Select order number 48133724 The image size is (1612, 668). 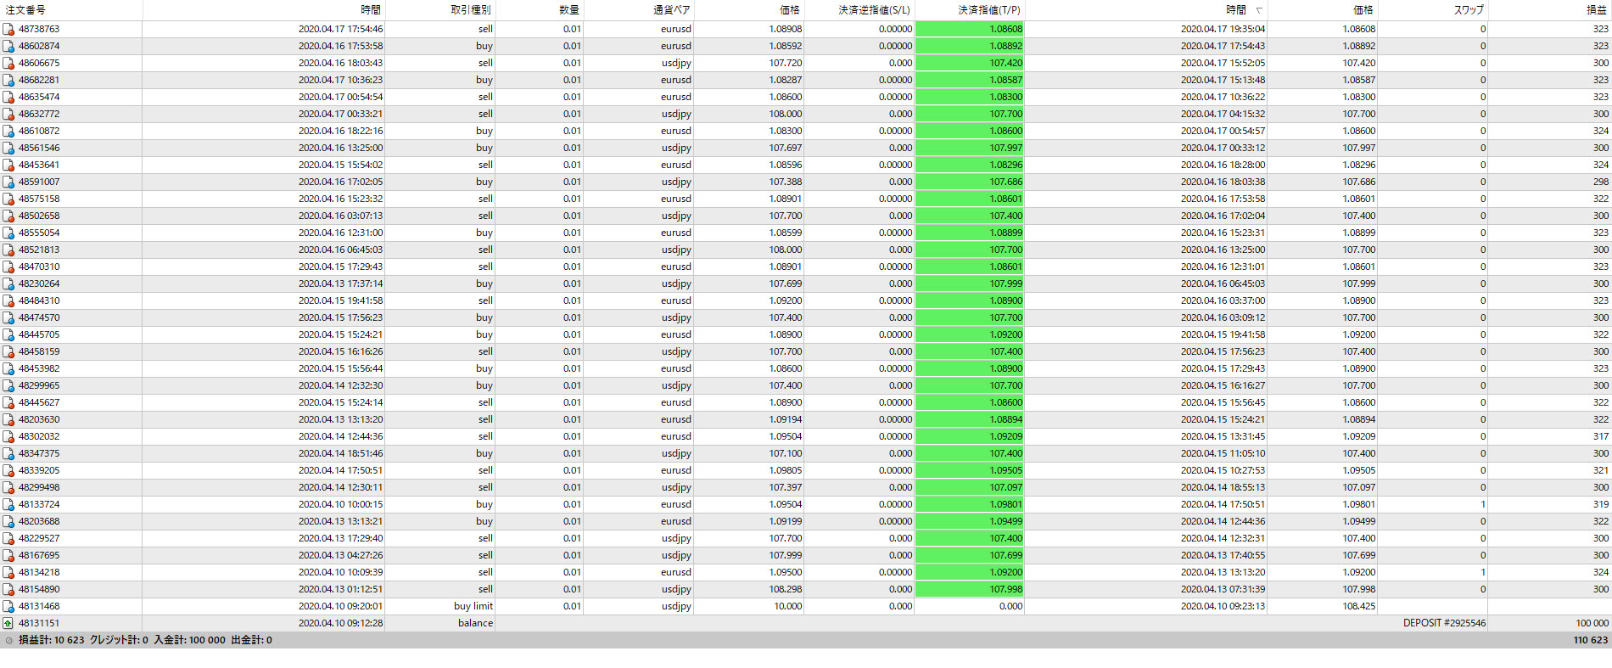click(x=39, y=504)
